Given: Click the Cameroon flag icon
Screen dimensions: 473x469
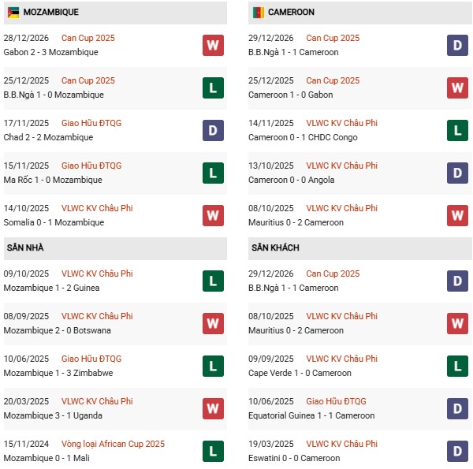Looking at the screenshot, I should coord(258,13).
